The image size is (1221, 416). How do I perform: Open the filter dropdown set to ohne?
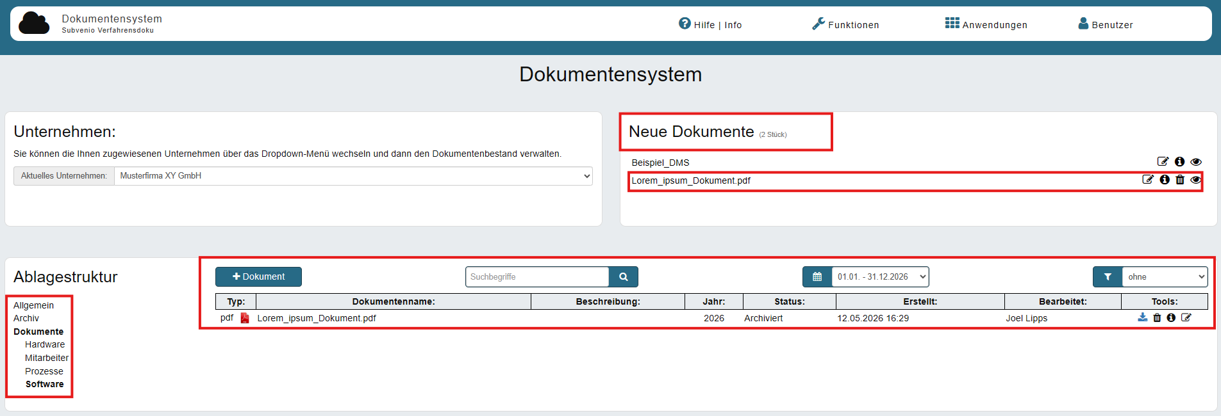(1165, 277)
